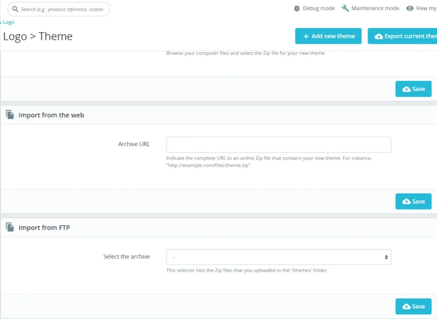Open Maintenance mode from the header
The image size is (437, 319).
375,8
